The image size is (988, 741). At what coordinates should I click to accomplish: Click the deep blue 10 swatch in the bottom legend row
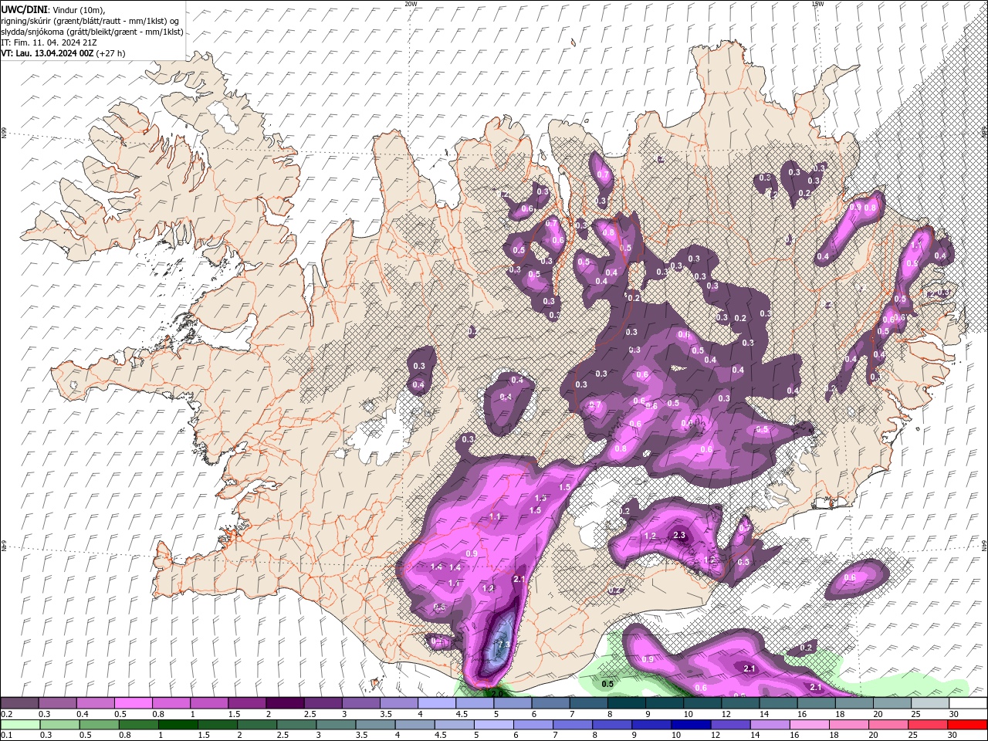[x=690, y=725]
